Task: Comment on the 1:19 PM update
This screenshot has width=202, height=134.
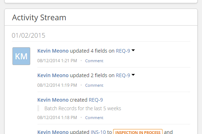Action: [x=94, y=85]
